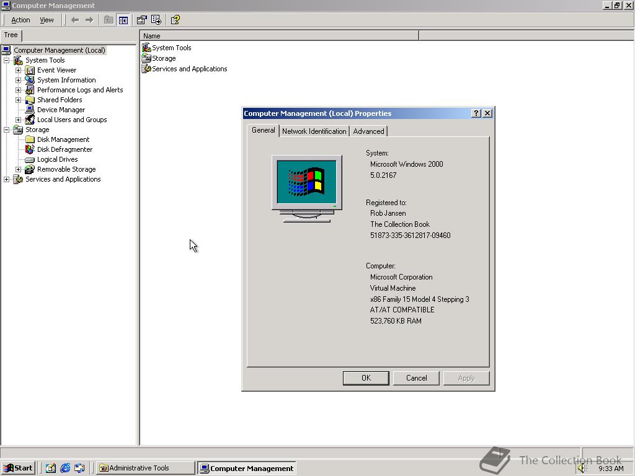This screenshot has height=476, width=635.
Task: Switch to the Network Identification tab
Action: [x=314, y=131]
